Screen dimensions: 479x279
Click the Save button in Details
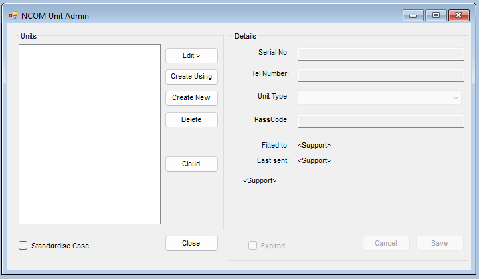pos(440,244)
